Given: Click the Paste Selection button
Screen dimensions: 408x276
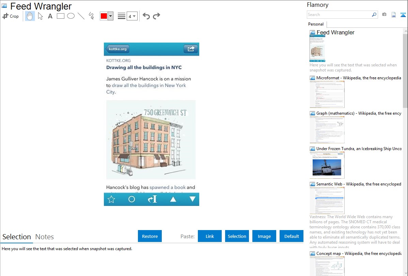Looking at the screenshot, I should coord(237,236).
